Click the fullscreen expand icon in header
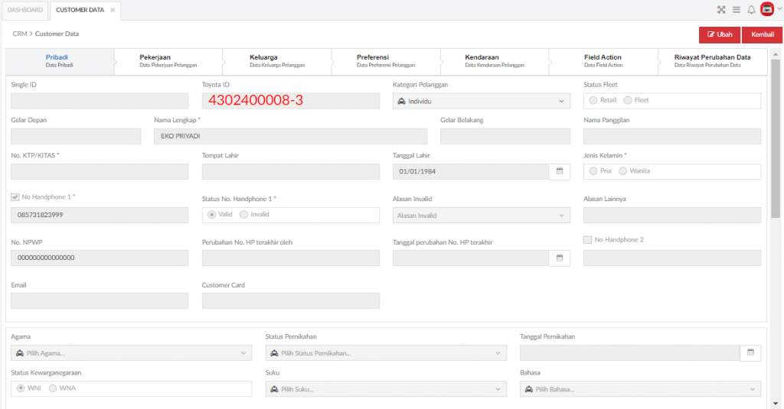 click(x=721, y=9)
